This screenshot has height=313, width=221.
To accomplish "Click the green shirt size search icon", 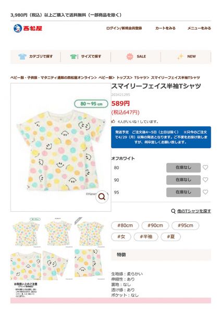I will point(73,56).
